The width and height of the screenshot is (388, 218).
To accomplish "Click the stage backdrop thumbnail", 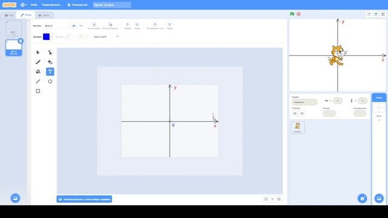I will (x=379, y=108).
